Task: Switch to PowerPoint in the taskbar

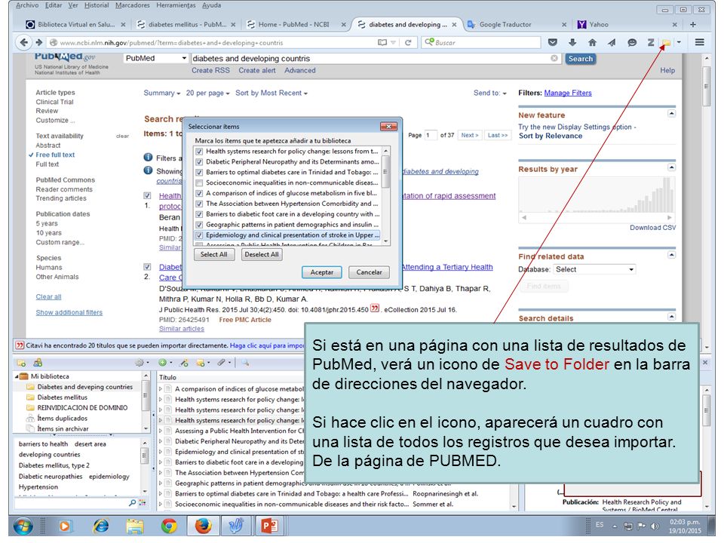Action: (269, 526)
